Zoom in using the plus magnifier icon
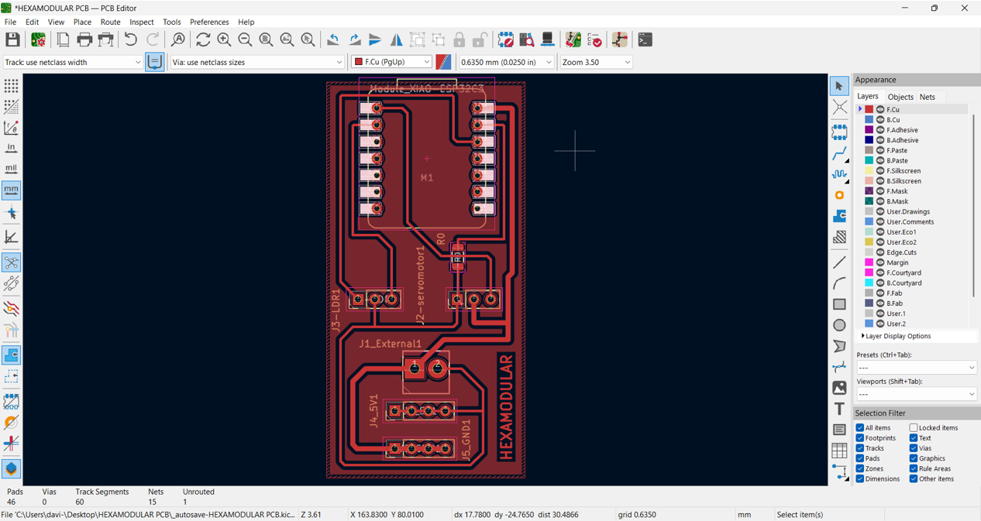The image size is (981, 521). pyautogui.click(x=224, y=39)
